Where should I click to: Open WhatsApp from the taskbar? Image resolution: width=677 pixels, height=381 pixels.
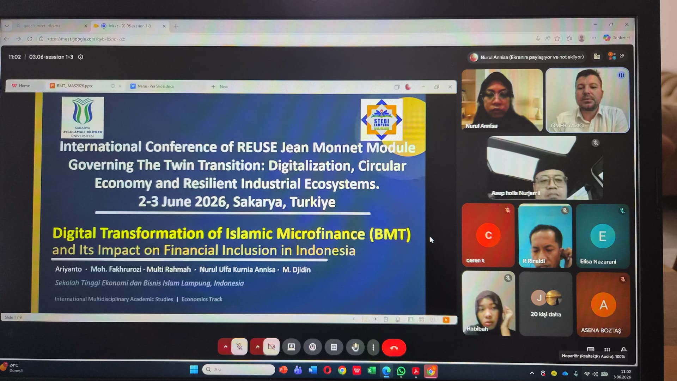pyautogui.click(x=401, y=371)
